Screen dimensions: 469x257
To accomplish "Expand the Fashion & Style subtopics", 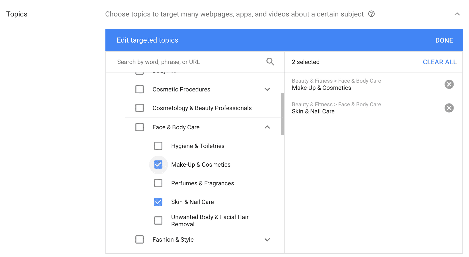I will 267,240.
